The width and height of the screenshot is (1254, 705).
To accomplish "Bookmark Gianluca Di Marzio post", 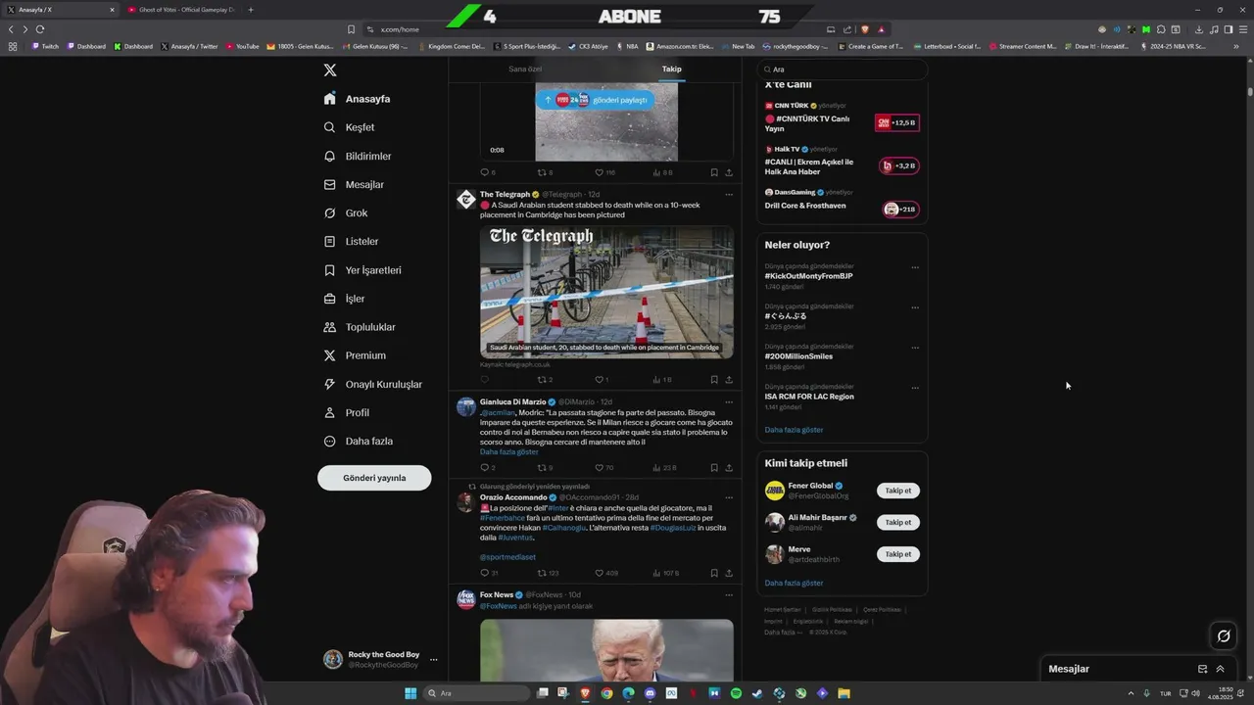I will [x=714, y=468].
